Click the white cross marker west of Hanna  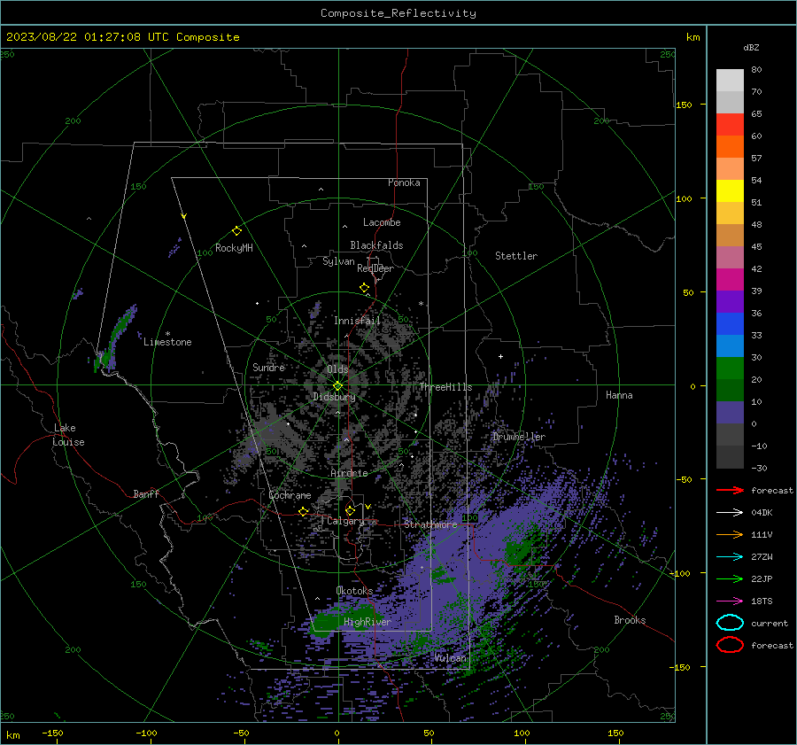click(x=500, y=356)
